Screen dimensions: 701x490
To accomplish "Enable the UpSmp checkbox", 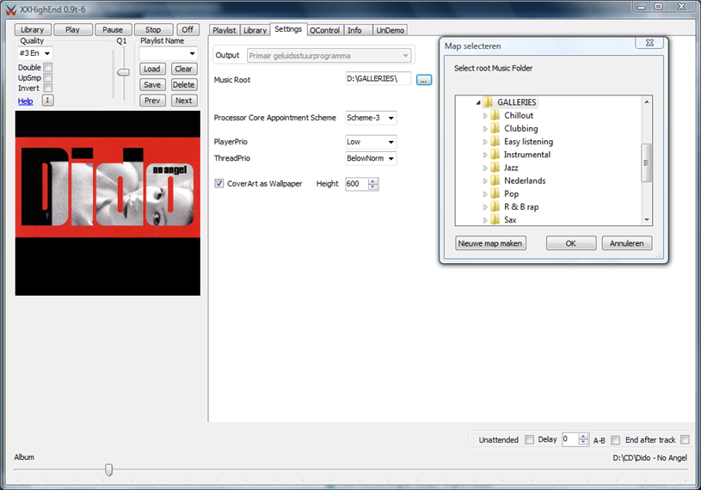I will [x=48, y=77].
